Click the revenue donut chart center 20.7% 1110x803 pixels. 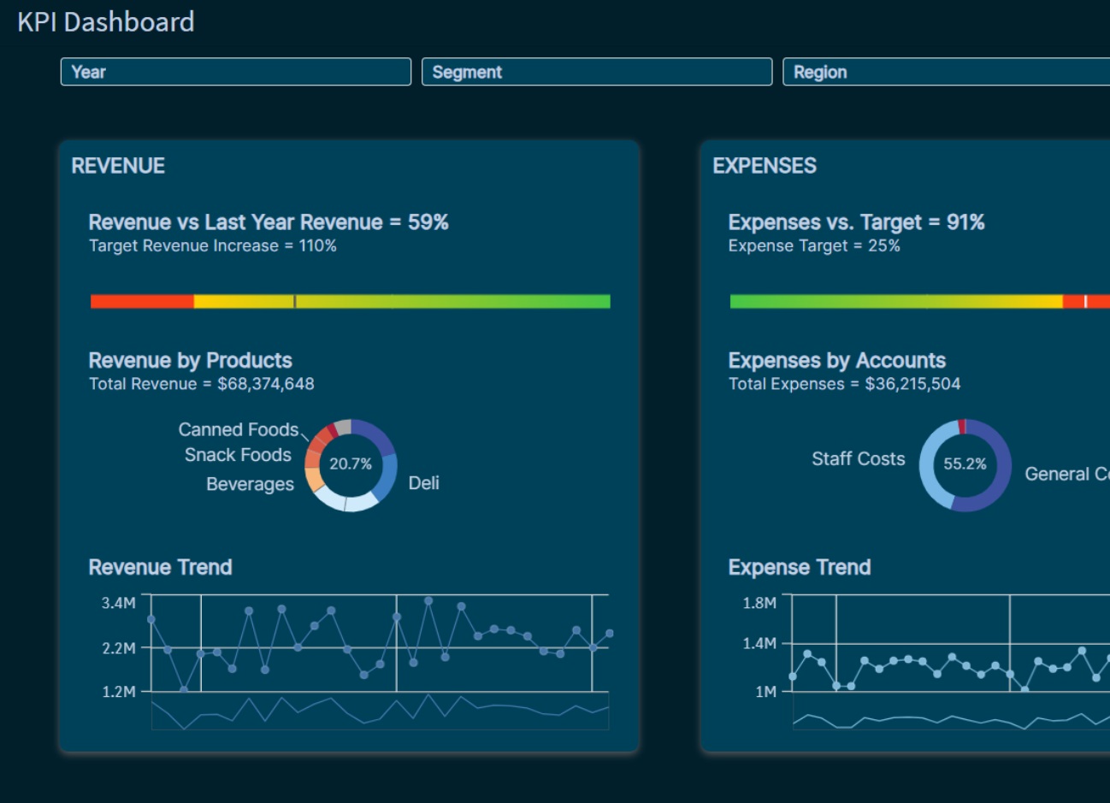(351, 464)
